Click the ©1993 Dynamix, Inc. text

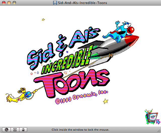(82, 97)
